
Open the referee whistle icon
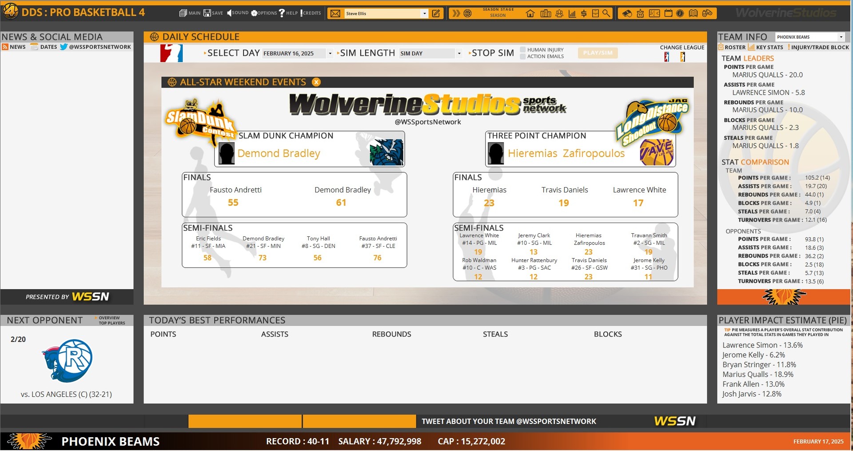click(626, 13)
